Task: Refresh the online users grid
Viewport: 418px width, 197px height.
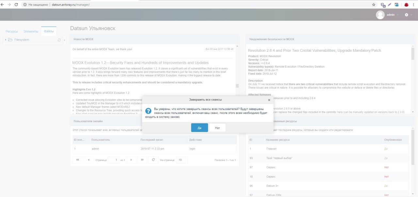Action: pos(153,160)
